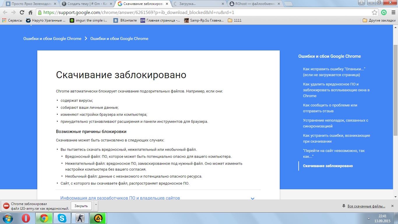
Task: Click the subheading Возможные причины блокировки
Action: coord(91,132)
